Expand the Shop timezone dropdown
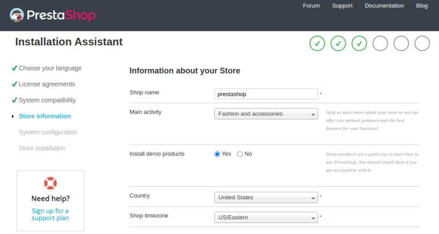This screenshot has width=439, height=234. pyautogui.click(x=266, y=217)
